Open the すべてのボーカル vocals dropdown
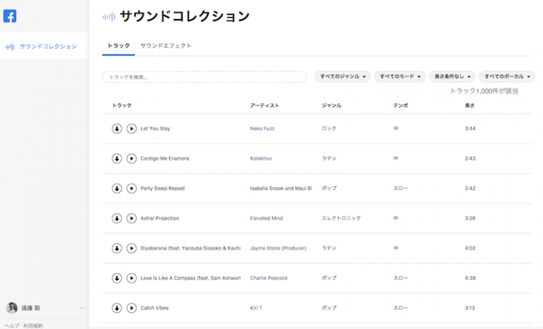The height and width of the screenshot is (329, 543). coord(507,76)
